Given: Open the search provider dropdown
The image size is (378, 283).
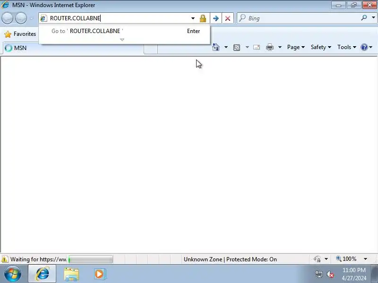Looking at the screenshot, I should point(373,17).
